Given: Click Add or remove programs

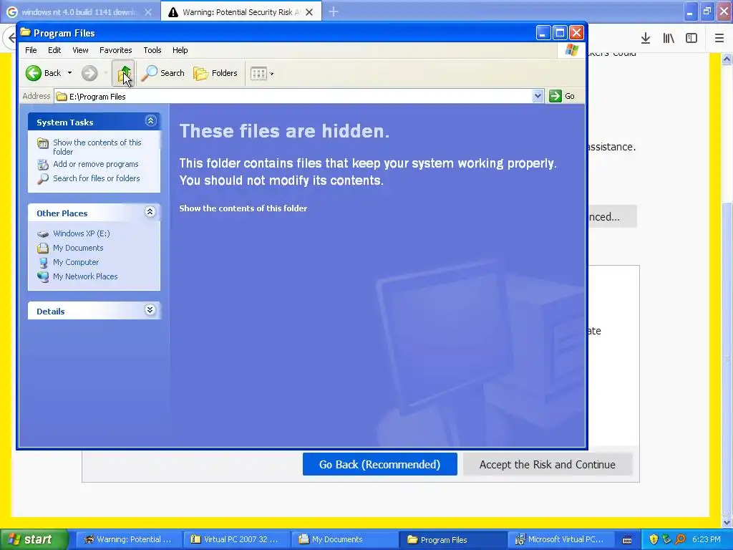Looking at the screenshot, I should [96, 164].
